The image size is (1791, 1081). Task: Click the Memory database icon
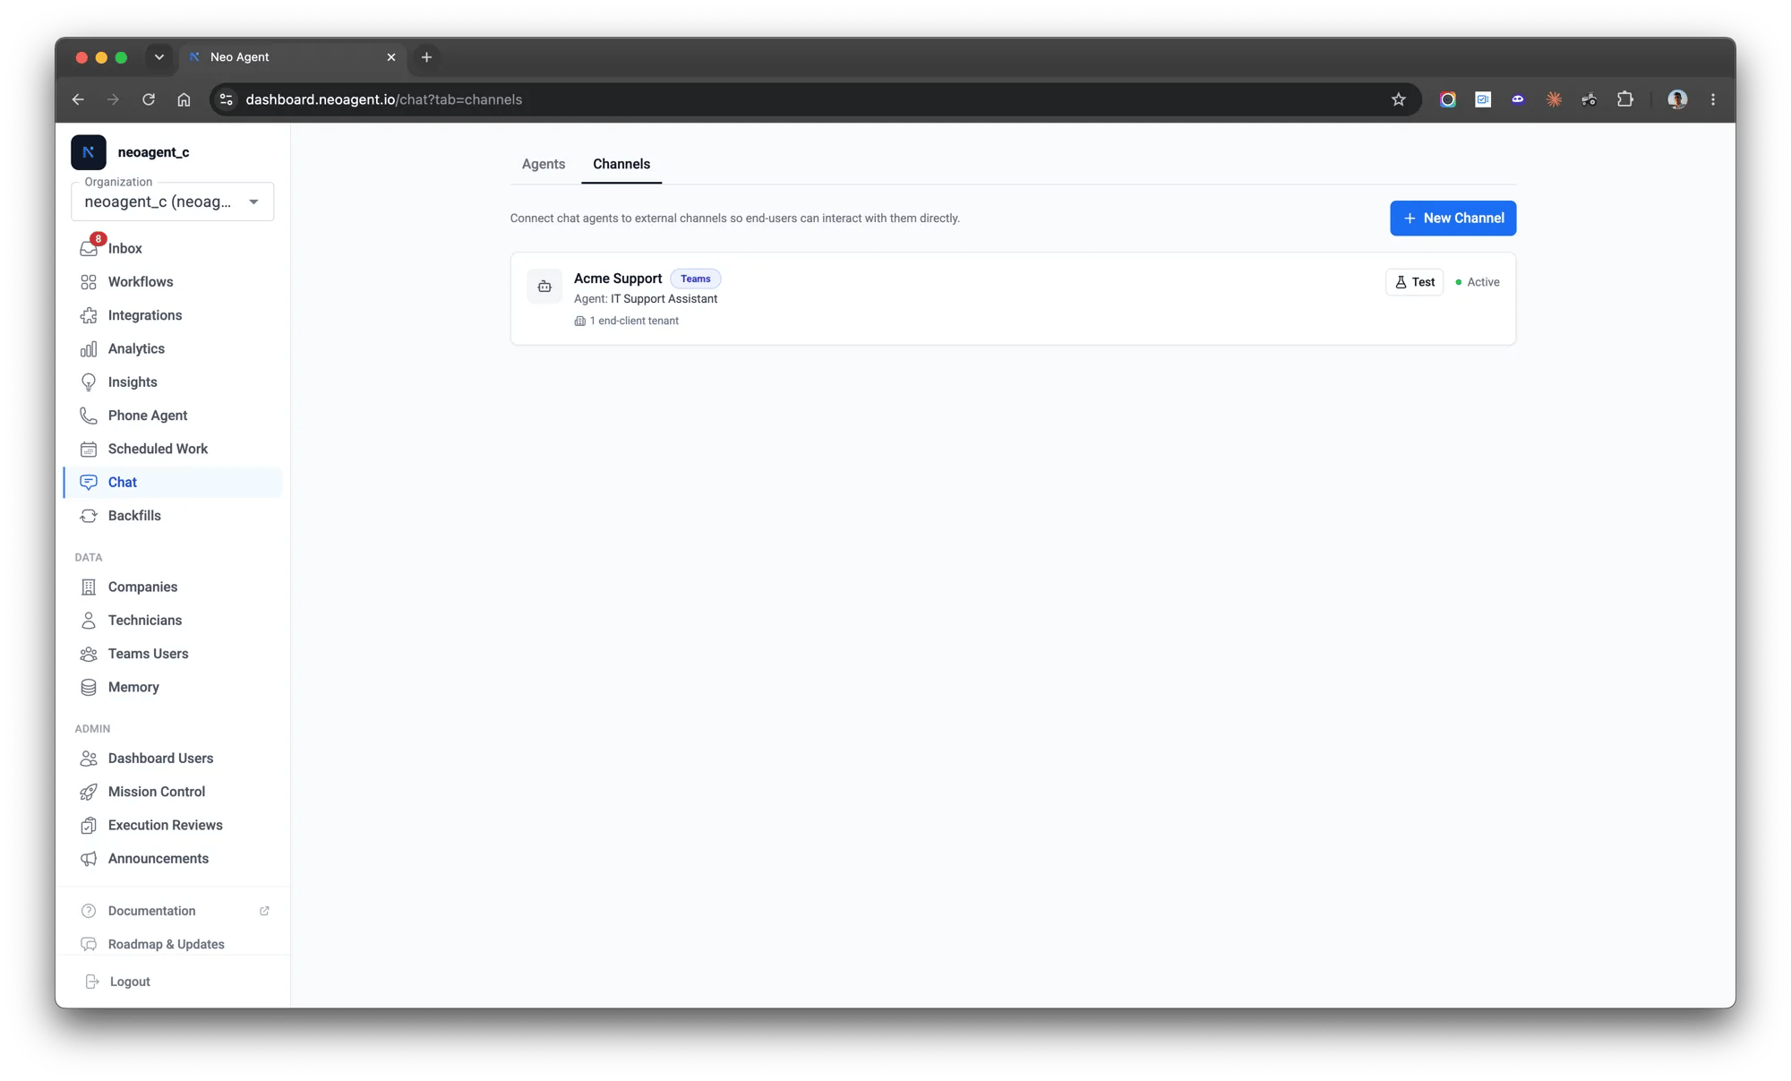pyautogui.click(x=89, y=687)
